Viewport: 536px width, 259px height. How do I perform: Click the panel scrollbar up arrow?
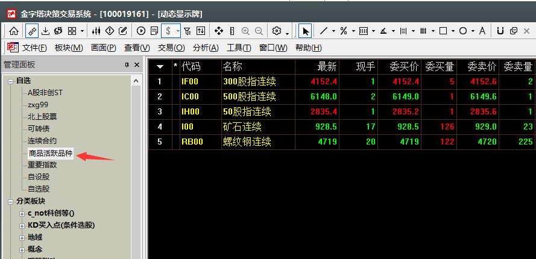136,81
